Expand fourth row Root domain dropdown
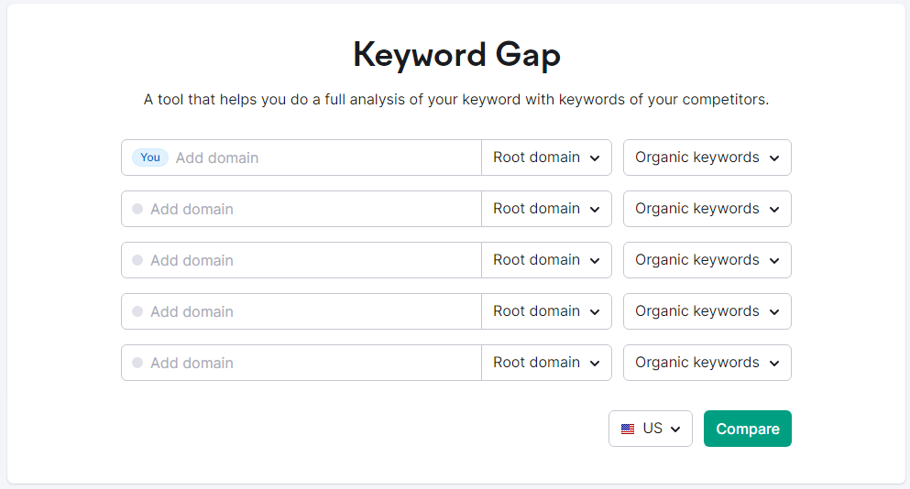Viewport: 910px width, 489px height. pyautogui.click(x=546, y=311)
